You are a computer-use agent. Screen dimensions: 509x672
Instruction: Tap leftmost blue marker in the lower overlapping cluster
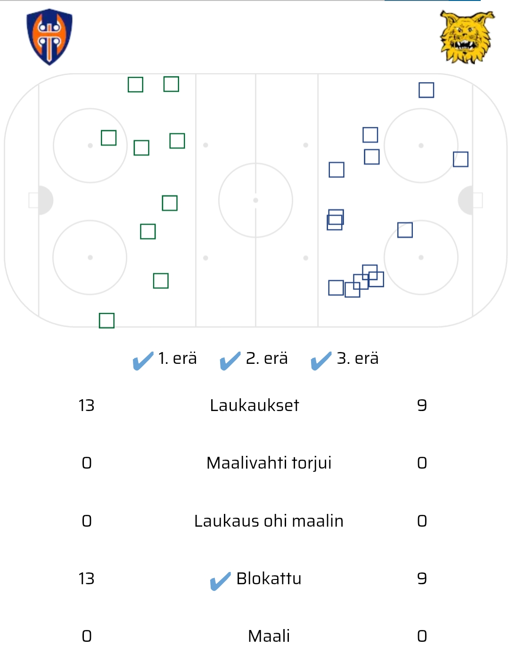(x=336, y=287)
